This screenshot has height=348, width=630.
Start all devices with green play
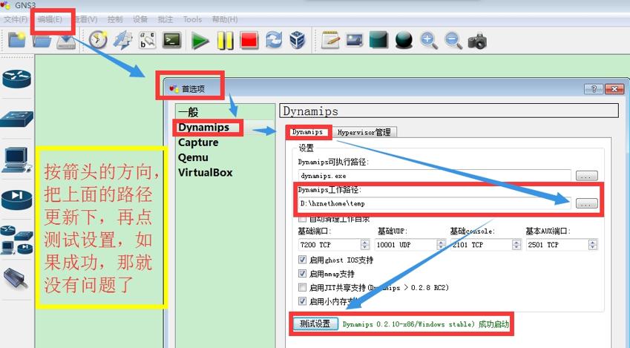pyautogui.click(x=200, y=41)
